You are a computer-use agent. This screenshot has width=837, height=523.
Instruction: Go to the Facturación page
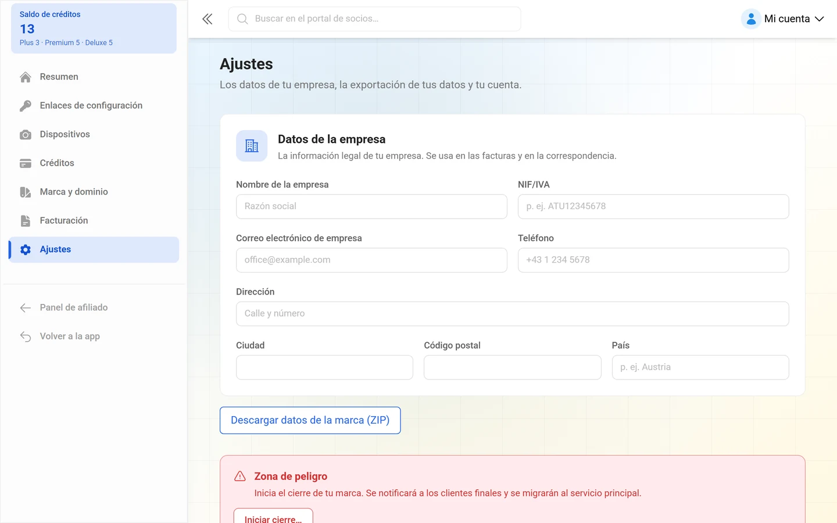coord(94,221)
